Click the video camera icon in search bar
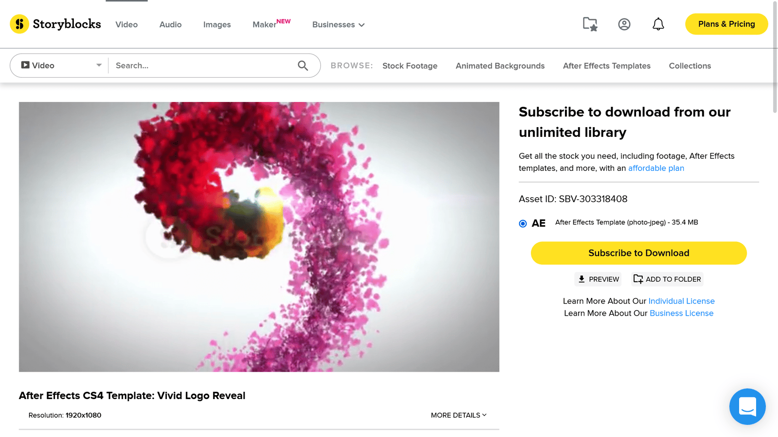The height and width of the screenshot is (437, 778). point(25,65)
